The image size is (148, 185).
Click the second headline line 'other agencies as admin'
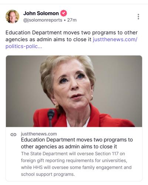click(x=69, y=147)
